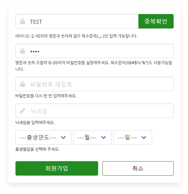This screenshot has height=194, width=188.
Task: Focus the ID field containing TEST
Action: coord(77,21)
